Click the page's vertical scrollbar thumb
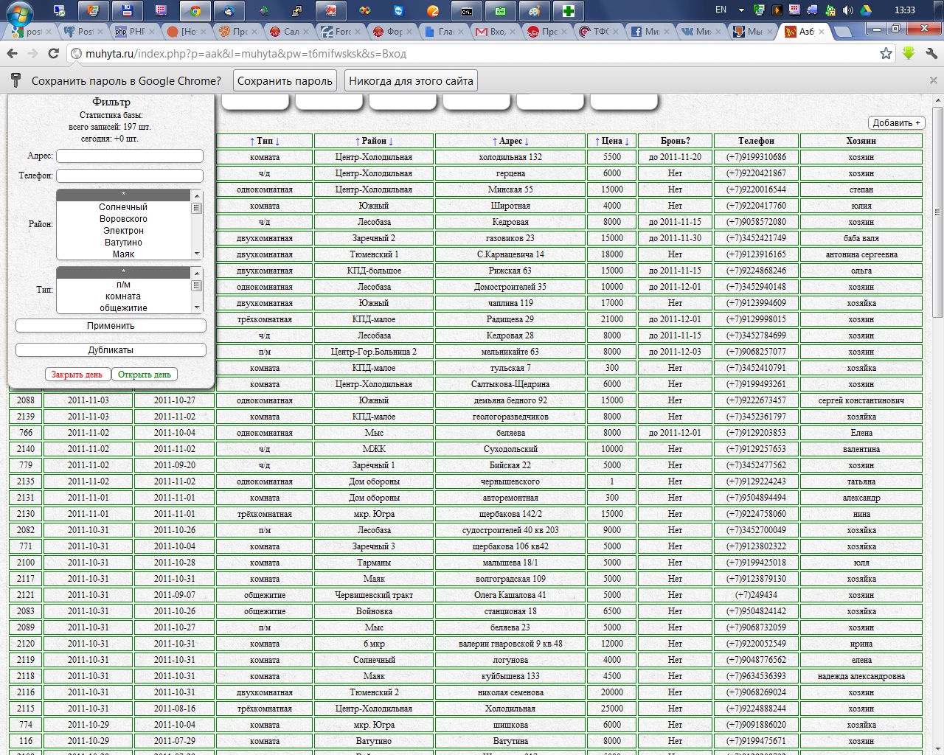Viewport: 944px width, 755px height. tap(937, 214)
